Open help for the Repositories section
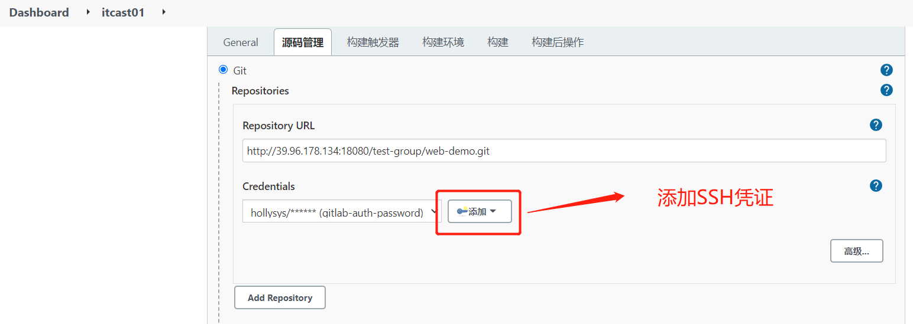The width and height of the screenshot is (913, 324). 886,90
